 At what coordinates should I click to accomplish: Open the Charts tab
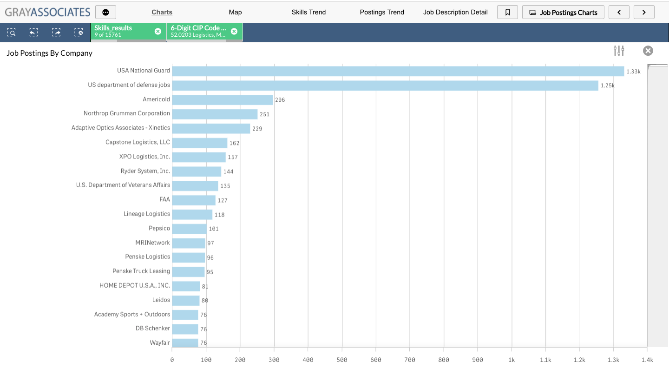pos(162,12)
